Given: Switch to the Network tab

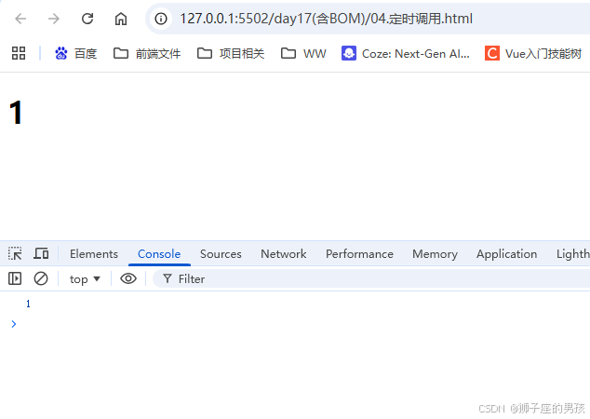Looking at the screenshot, I should (x=284, y=254).
